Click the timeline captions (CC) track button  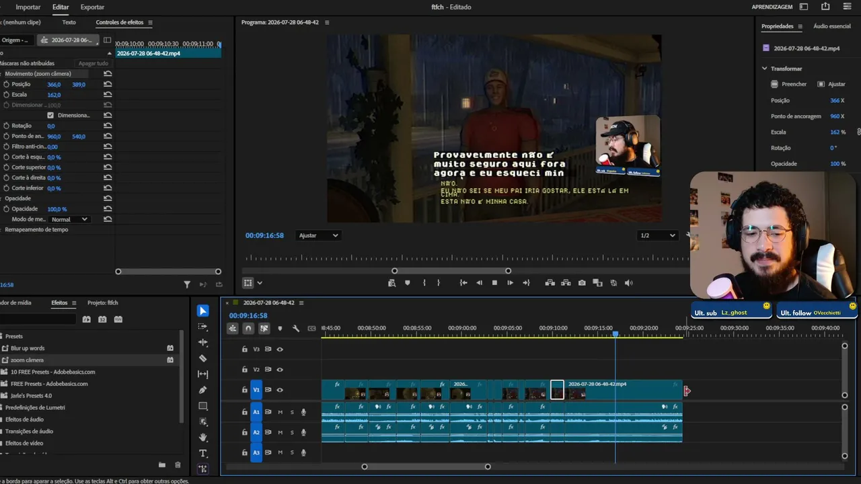(311, 328)
